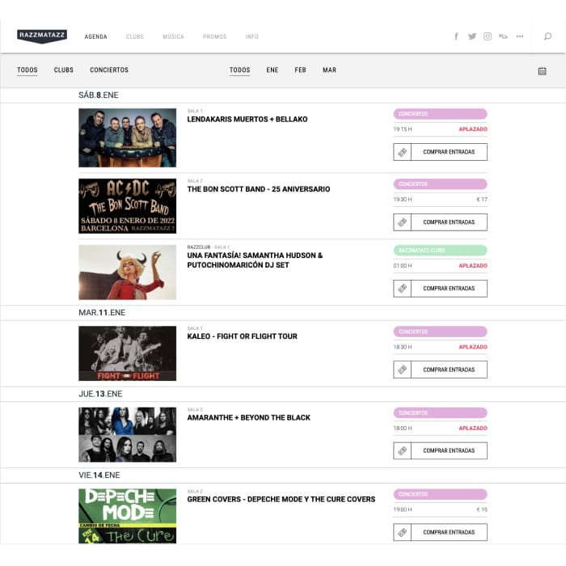Viewport: 566px width, 566px height.
Task: Open the Promos menu item
Action: point(215,37)
